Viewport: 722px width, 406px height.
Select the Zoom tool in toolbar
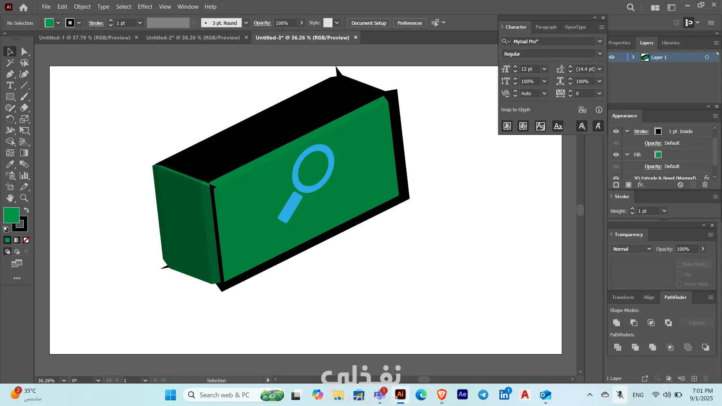point(24,198)
